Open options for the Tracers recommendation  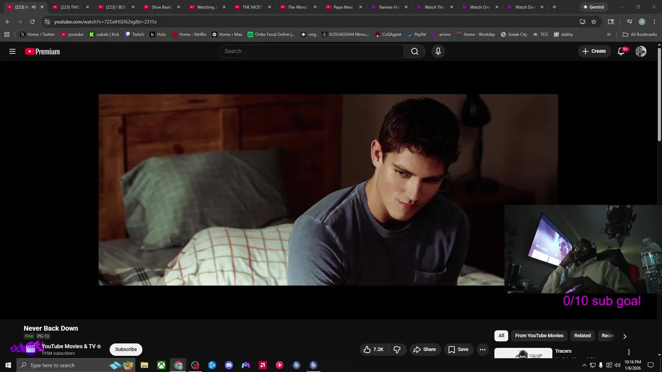click(x=629, y=352)
